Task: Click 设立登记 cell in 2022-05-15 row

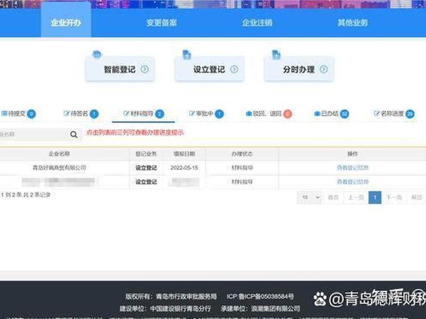Action: tap(146, 167)
